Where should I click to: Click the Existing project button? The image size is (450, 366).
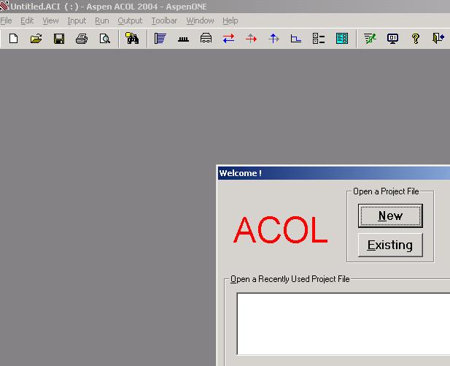point(390,245)
